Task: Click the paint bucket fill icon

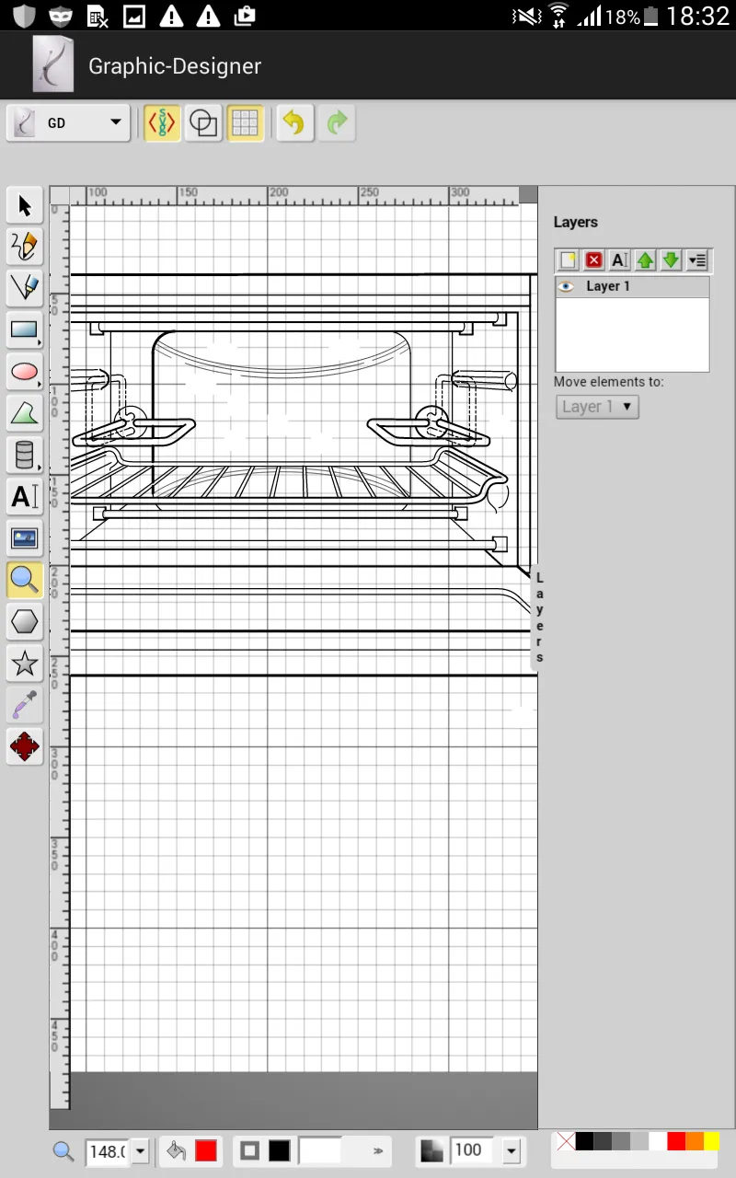Action: tap(176, 1150)
